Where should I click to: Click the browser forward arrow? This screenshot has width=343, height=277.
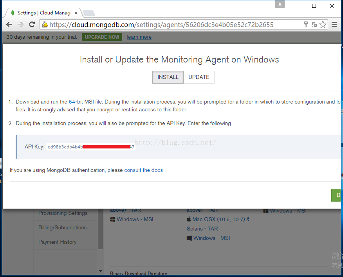point(20,25)
